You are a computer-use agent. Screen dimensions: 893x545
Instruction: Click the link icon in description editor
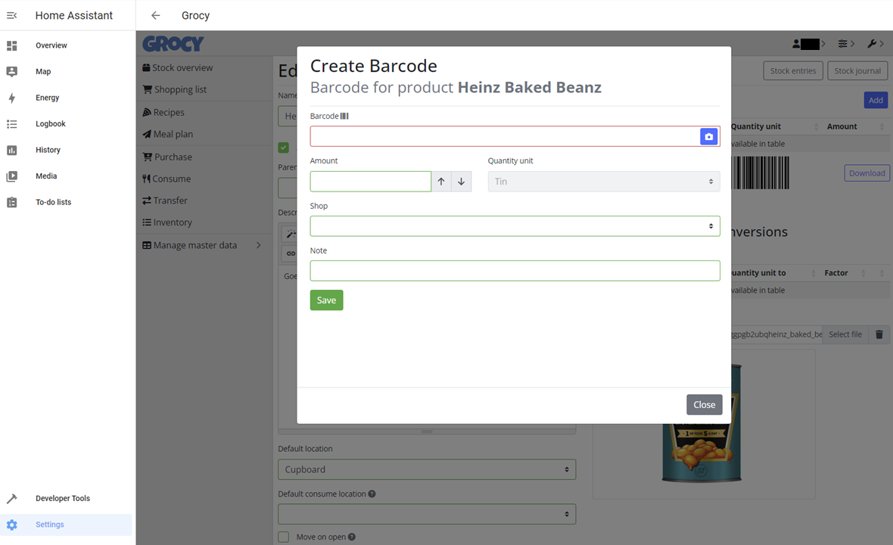[291, 254]
